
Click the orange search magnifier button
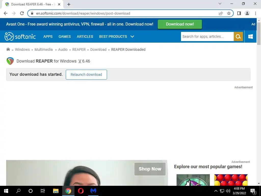coord(238,36)
